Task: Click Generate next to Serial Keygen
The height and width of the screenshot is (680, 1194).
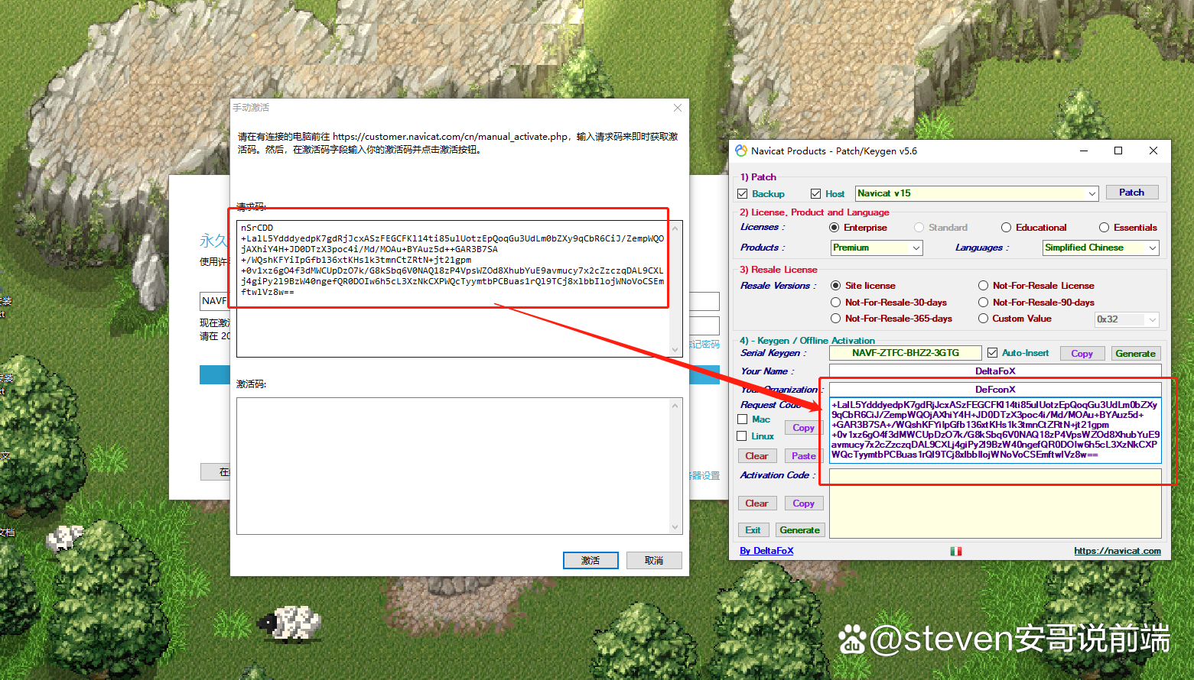Action: [x=1135, y=354]
